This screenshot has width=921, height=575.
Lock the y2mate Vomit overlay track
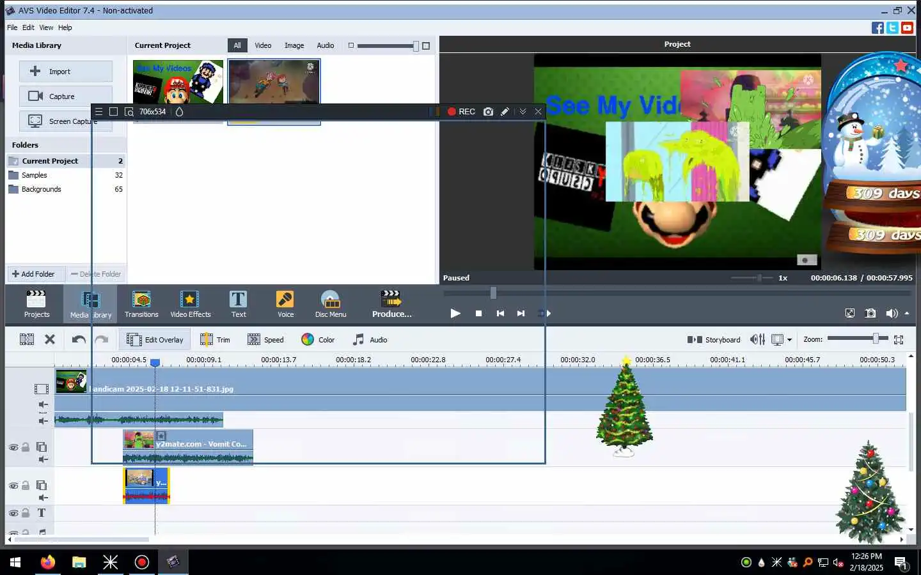(26, 447)
